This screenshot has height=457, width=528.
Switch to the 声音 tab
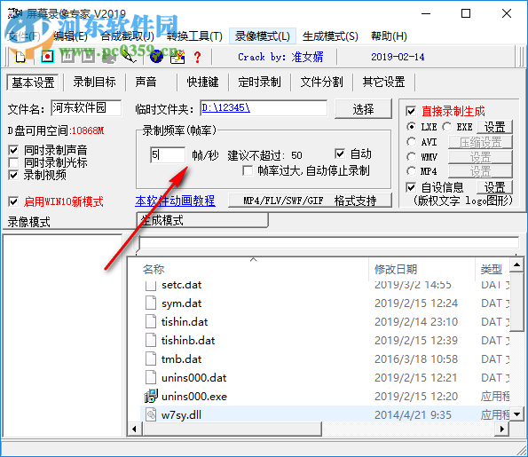[x=146, y=82]
